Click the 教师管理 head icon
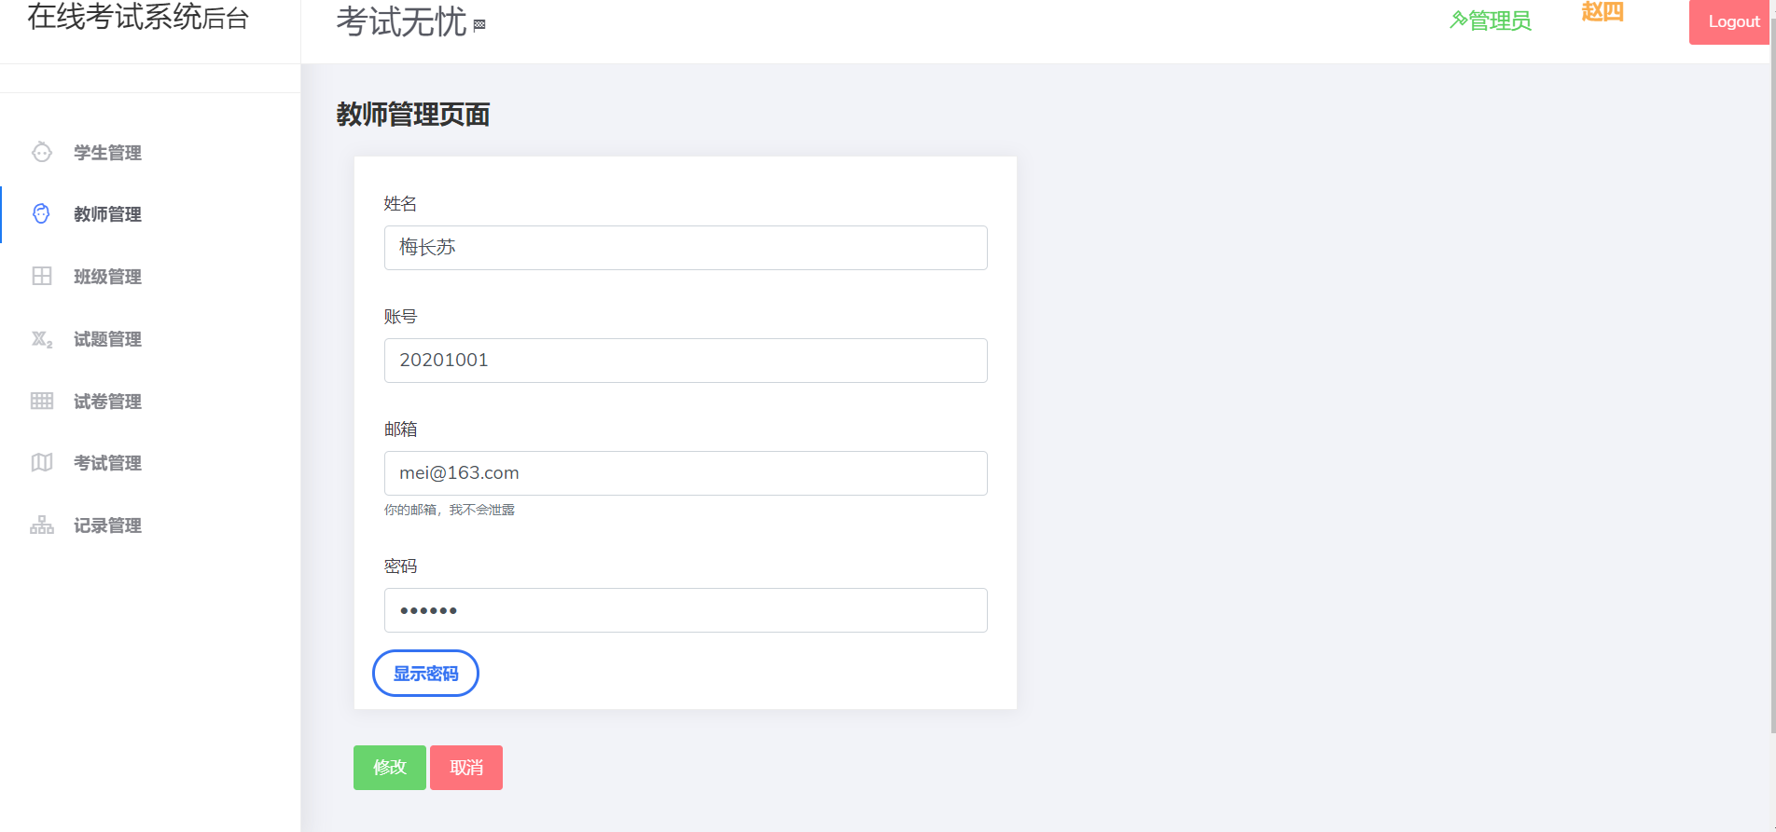Screen dimensions: 1776x832 42,214
